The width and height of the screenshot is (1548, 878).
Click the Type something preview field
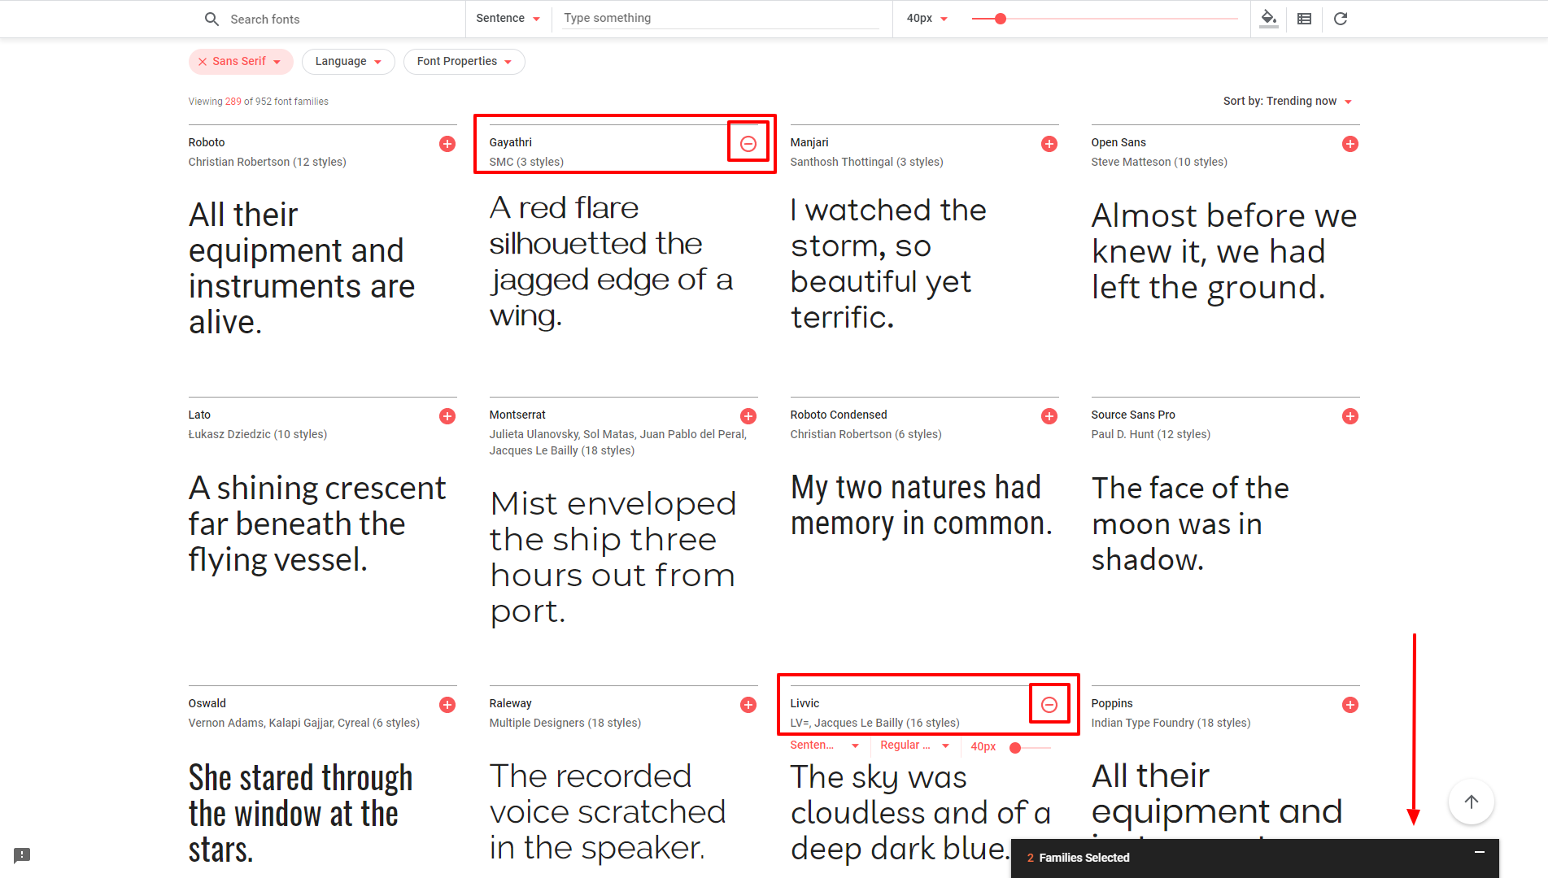(x=719, y=18)
